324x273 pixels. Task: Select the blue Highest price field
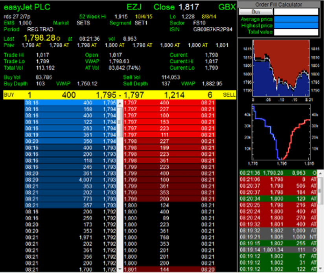[x=296, y=26]
